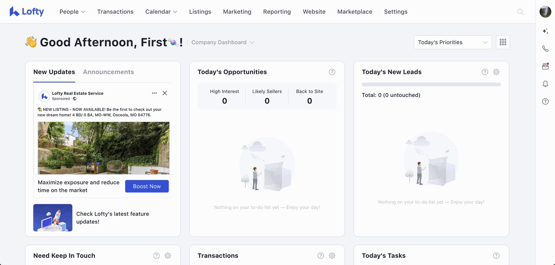The image size is (555, 265).
Task: Open the AI assistant sparkle icon
Action: tap(545, 31)
